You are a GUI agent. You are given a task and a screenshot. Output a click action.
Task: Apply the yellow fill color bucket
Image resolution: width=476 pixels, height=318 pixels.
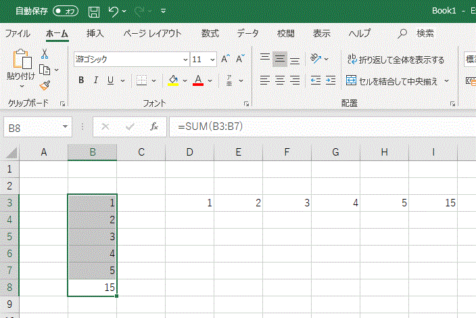coord(173,81)
